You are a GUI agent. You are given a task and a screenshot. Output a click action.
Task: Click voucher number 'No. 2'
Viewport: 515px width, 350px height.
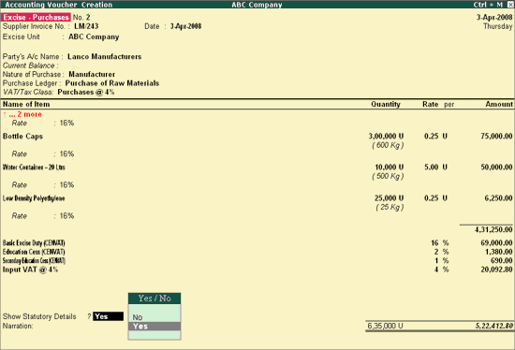tap(81, 18)
